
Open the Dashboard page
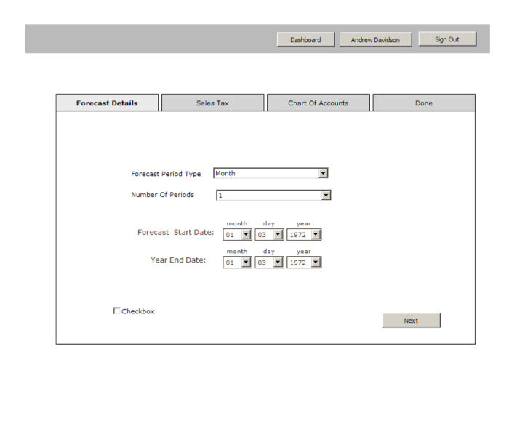click(x=305, y=39)
